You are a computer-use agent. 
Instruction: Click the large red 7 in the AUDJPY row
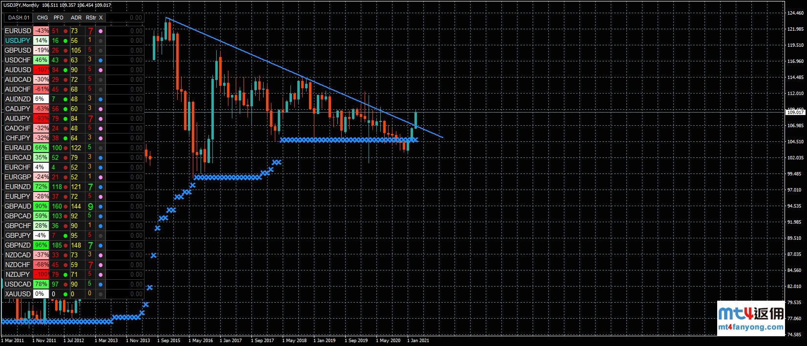pos(90,119)
